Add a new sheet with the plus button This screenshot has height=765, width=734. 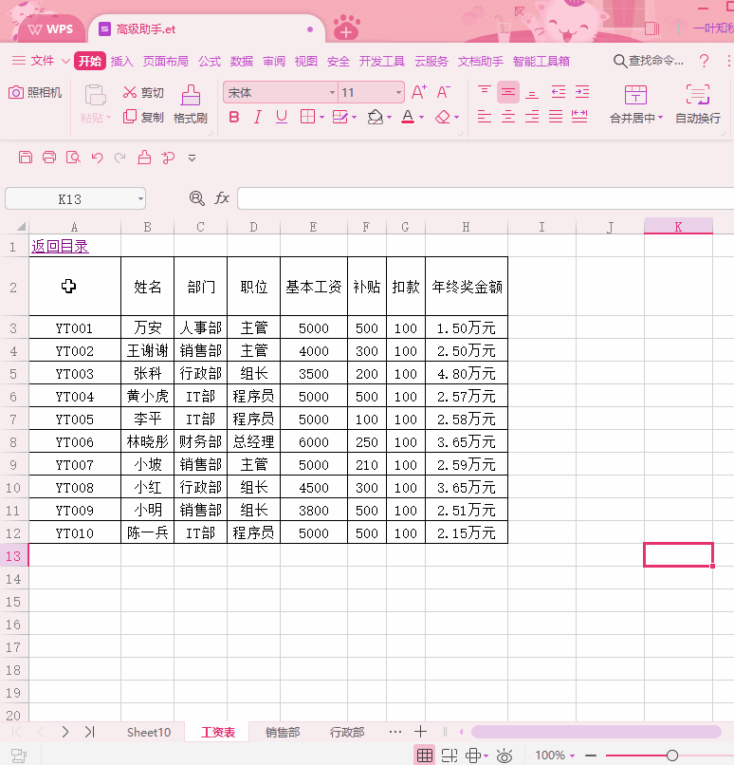(420, 732)
